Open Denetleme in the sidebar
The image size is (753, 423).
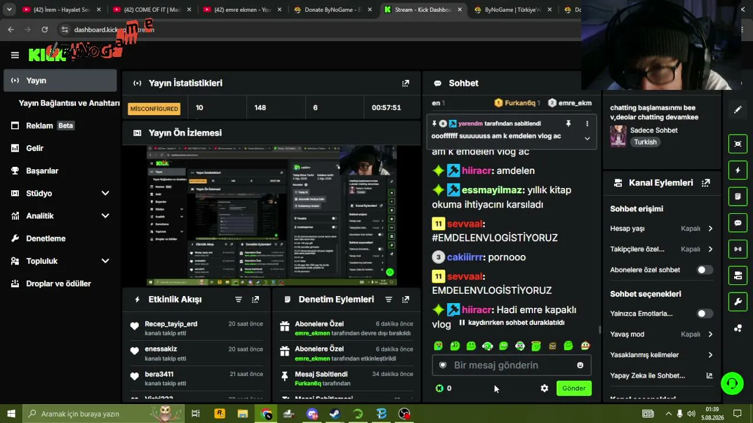pos(60,239)
